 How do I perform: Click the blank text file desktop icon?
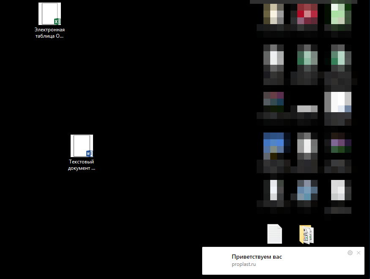(274, 234)
